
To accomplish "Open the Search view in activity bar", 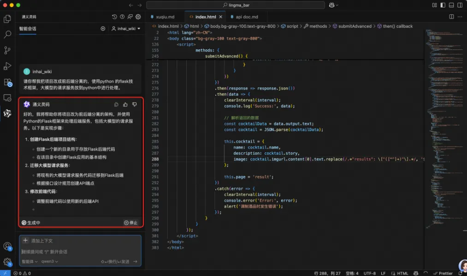I will click(7, 35).
